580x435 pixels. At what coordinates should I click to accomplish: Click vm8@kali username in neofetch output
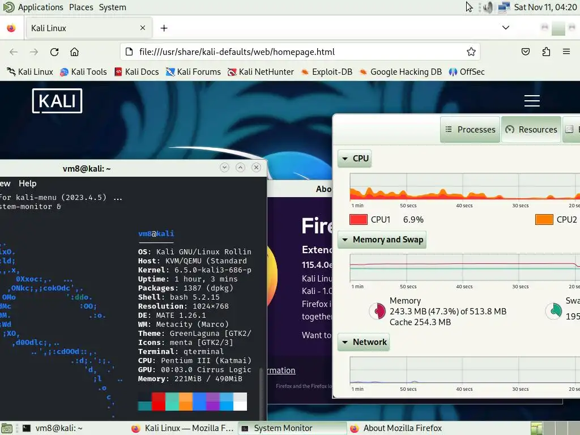tap(156, 234)
